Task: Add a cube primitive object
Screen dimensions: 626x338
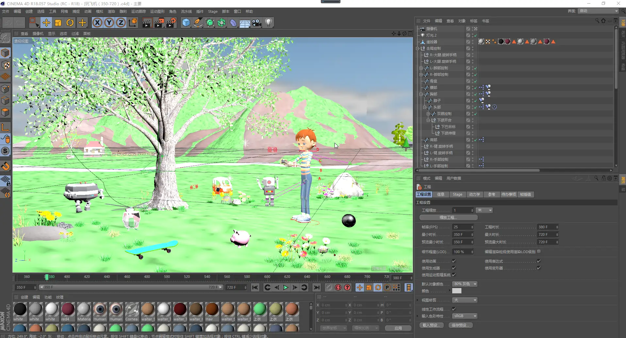Action: pyautogui.click(x=186, y=23)
